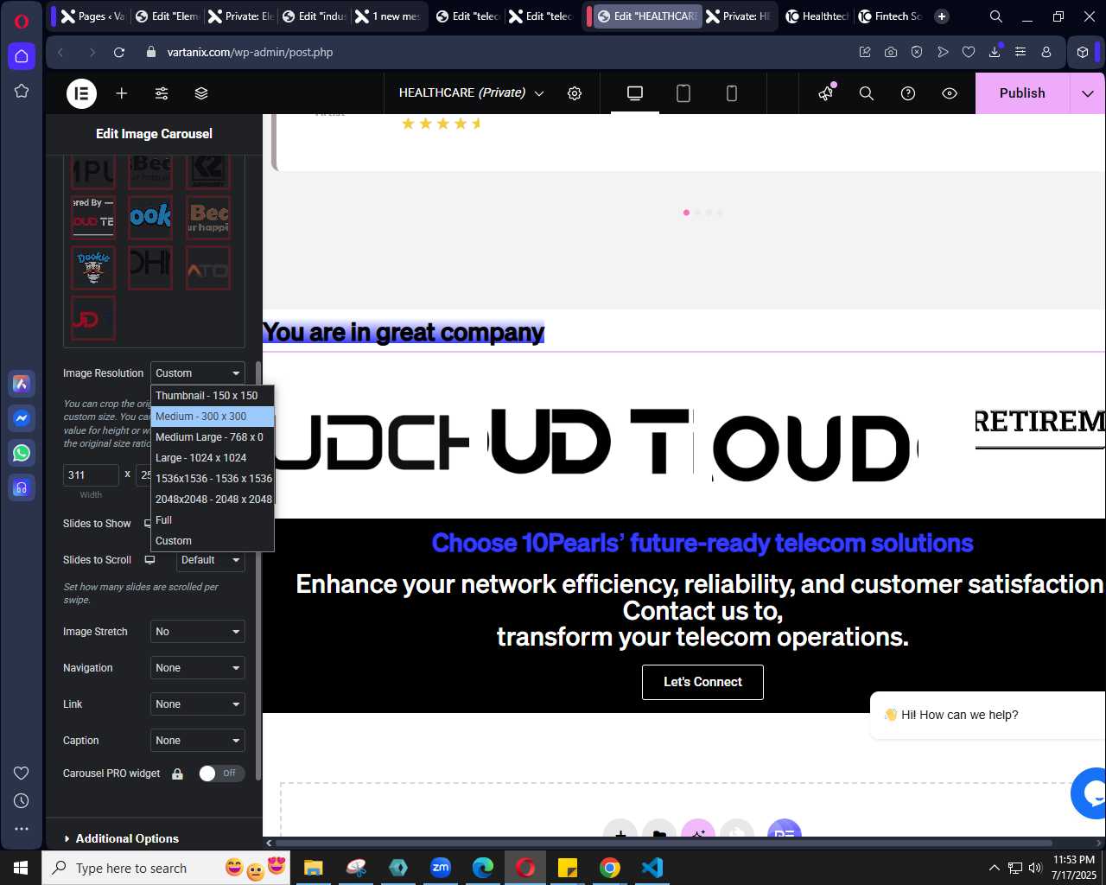Switch to desktop preview mode

click(x=635, y=93)
